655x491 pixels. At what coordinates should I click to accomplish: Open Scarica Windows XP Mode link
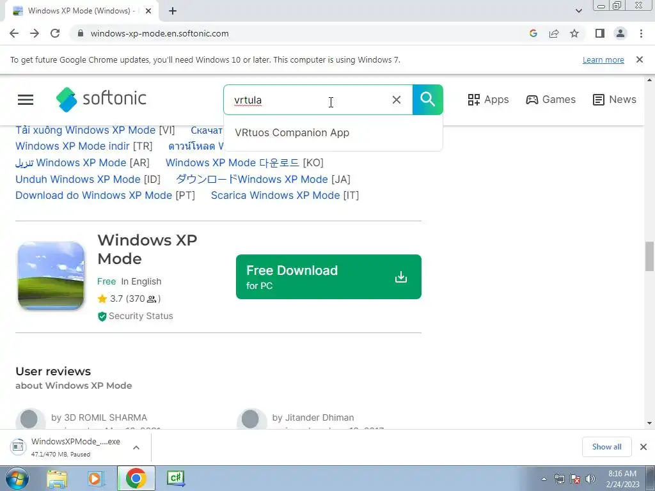(x=275, y=196)
